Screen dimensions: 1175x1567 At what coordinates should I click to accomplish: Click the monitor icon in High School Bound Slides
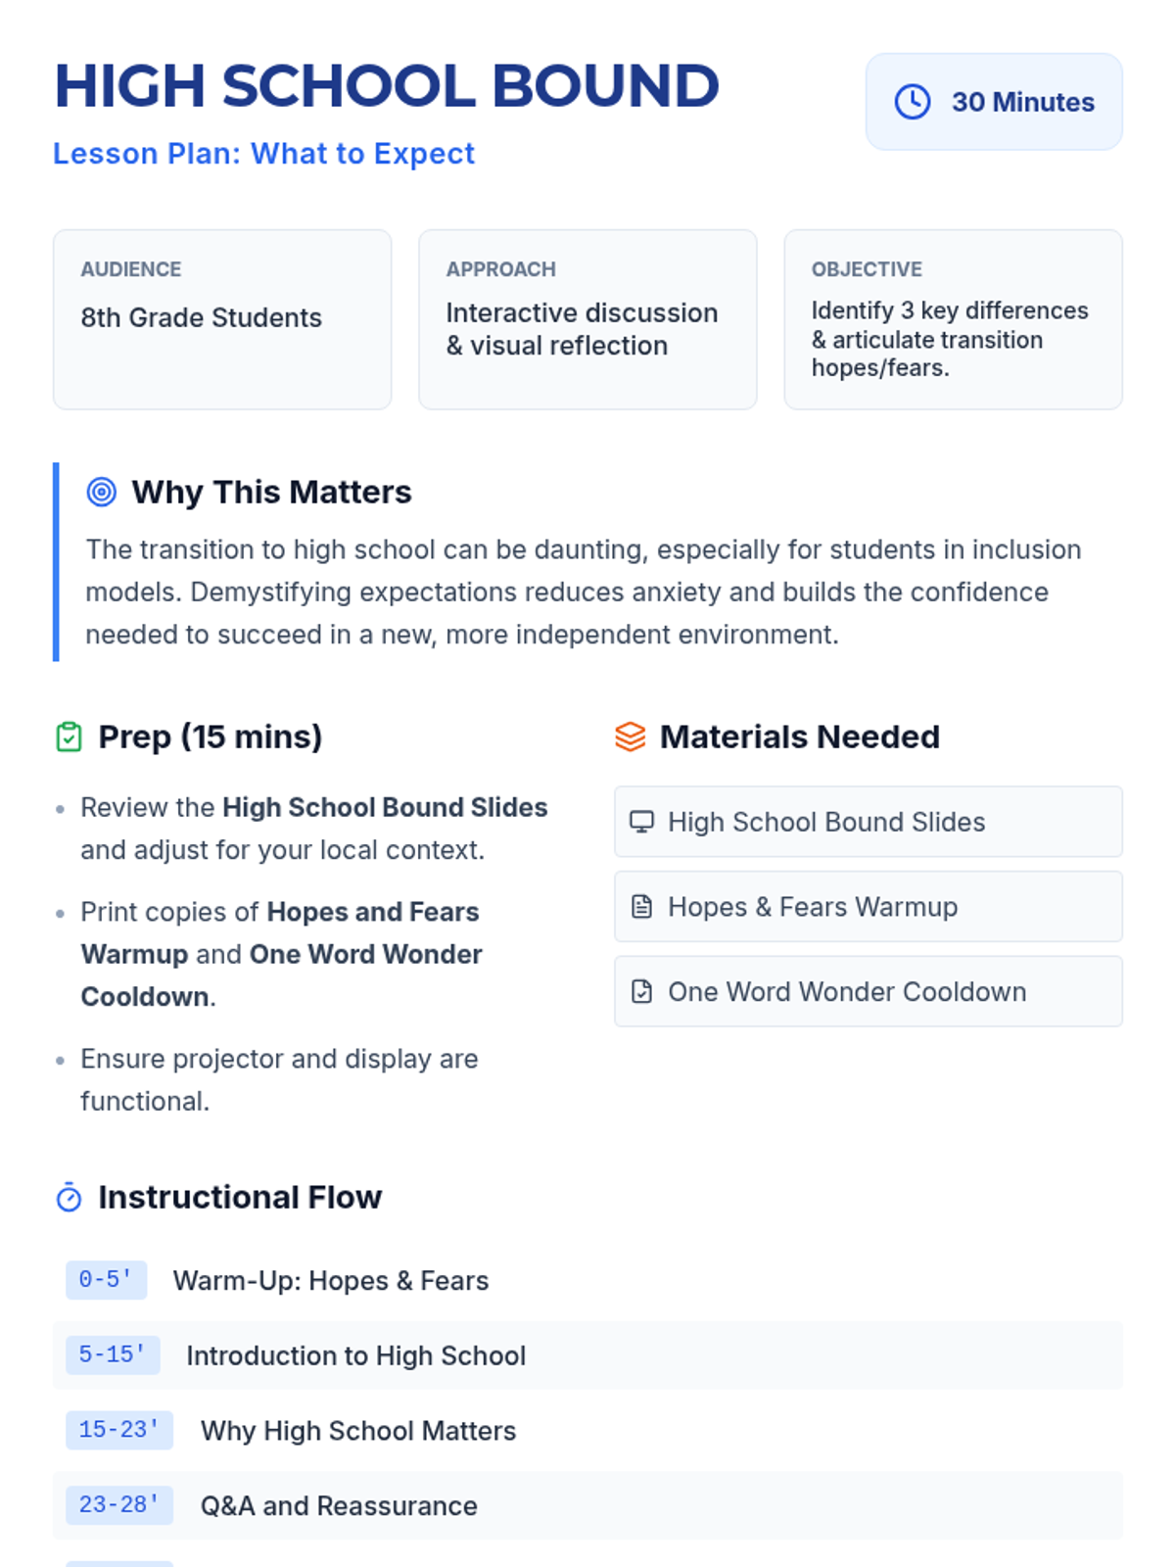click(641, 822)
